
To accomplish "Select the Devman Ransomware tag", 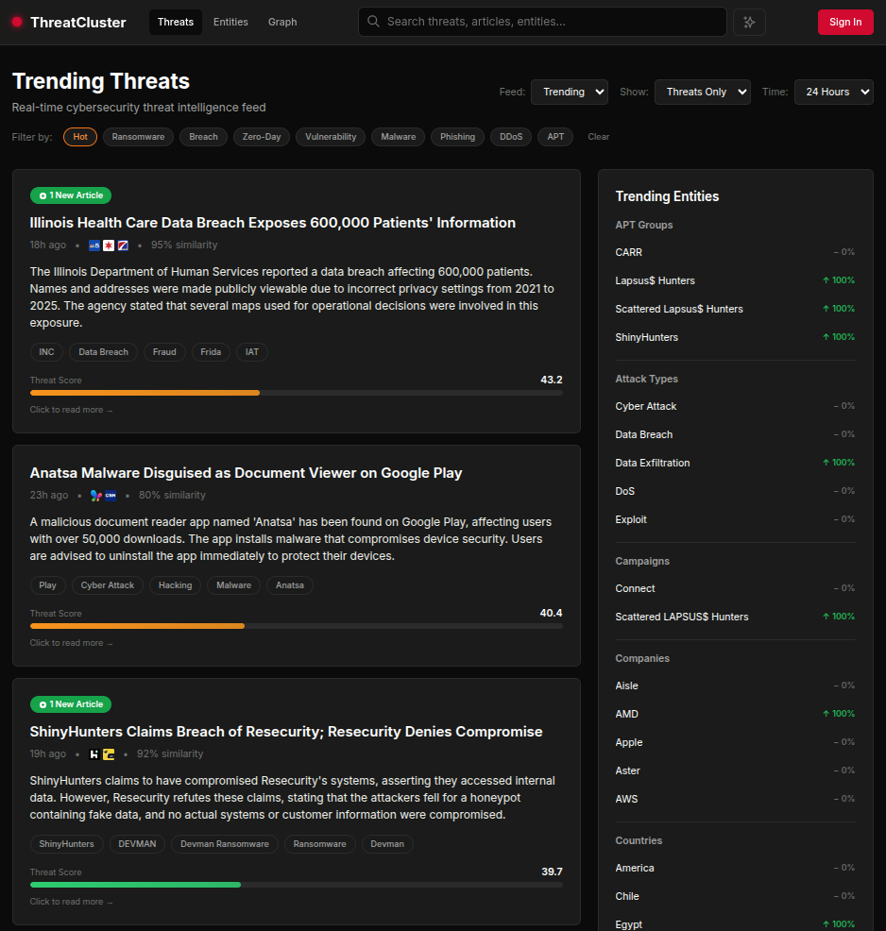I will (x=225, y=844).
